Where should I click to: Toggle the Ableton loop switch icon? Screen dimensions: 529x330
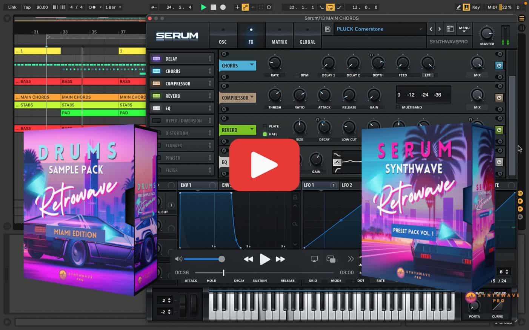330,7
